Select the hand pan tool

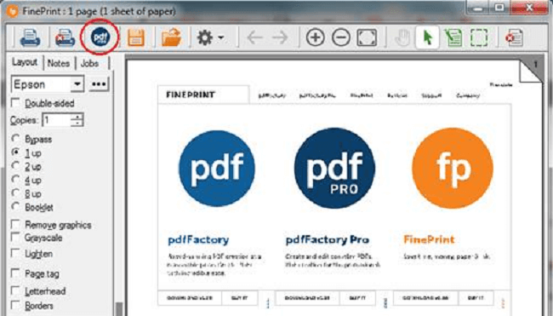[402, 37]
